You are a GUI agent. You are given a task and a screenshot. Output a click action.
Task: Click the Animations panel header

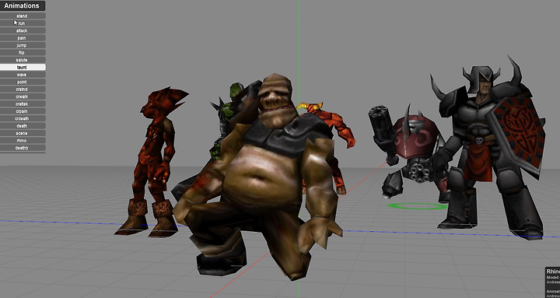click(x=23, y=5)
